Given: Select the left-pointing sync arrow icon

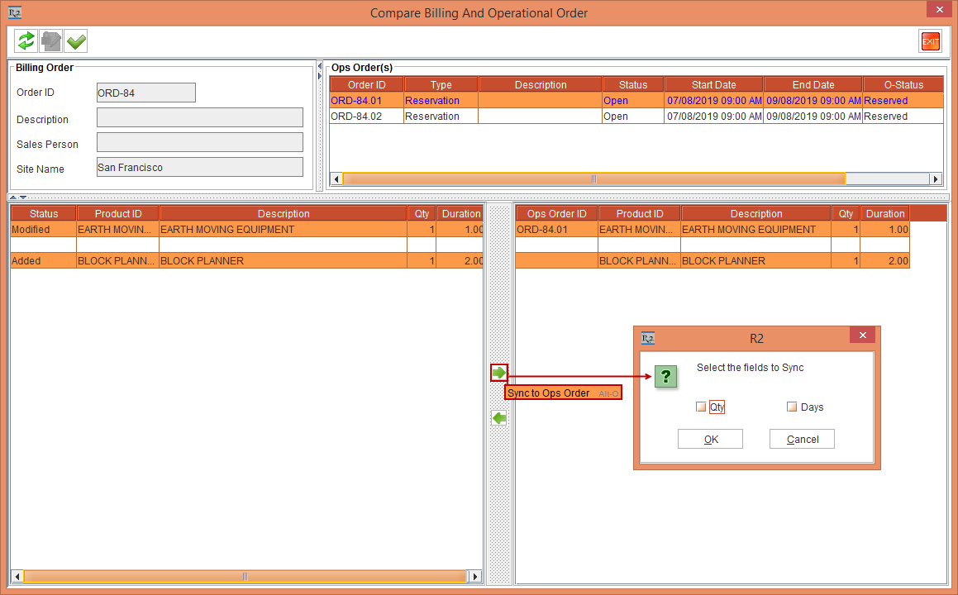Looking at the screenshot, I should click(x=499, y=418).
